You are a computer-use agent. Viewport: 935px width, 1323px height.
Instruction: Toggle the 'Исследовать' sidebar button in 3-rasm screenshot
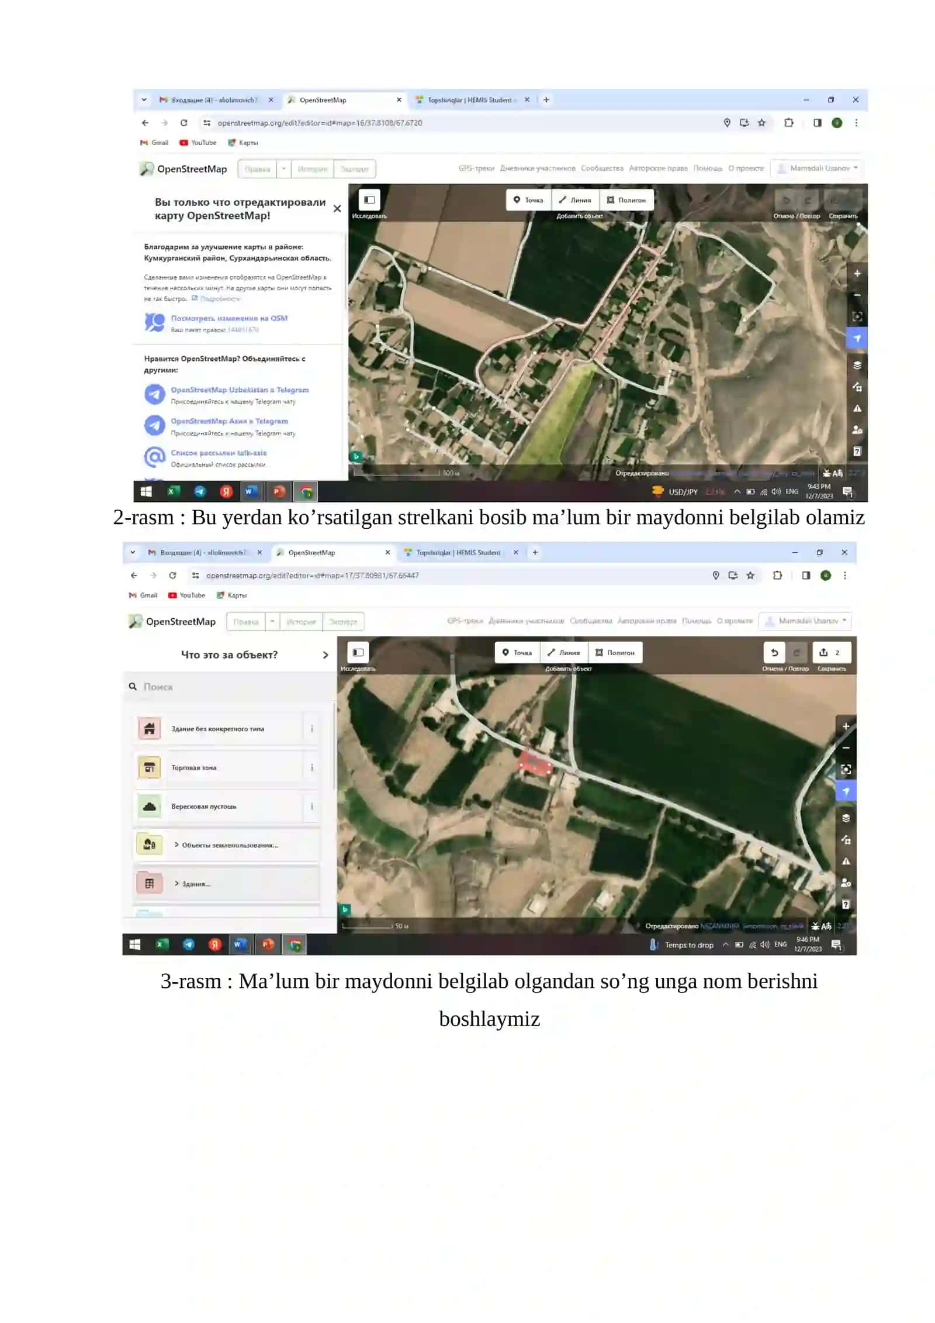tap(358, 652)
